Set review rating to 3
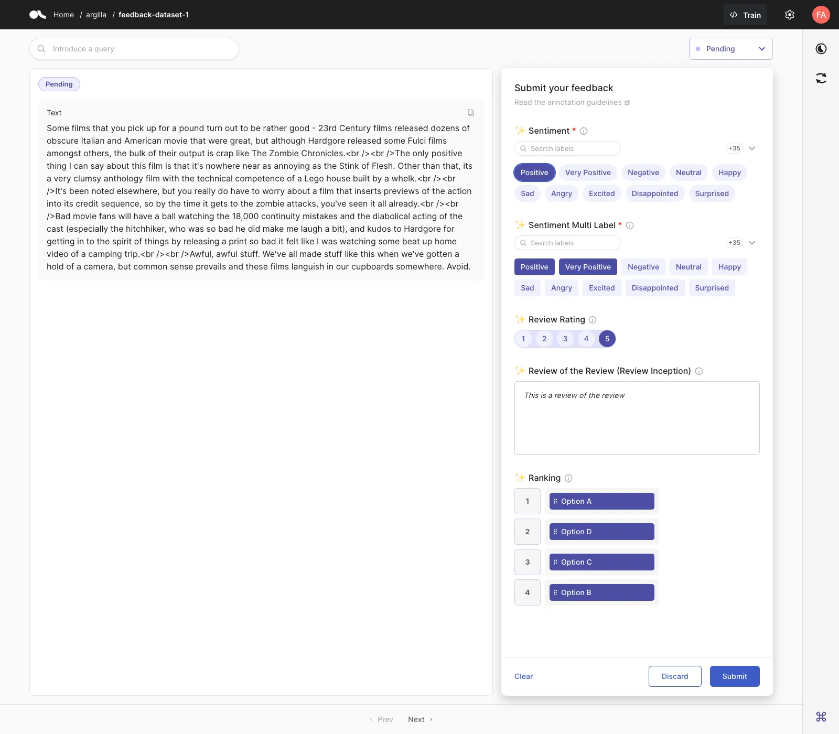 565,339
